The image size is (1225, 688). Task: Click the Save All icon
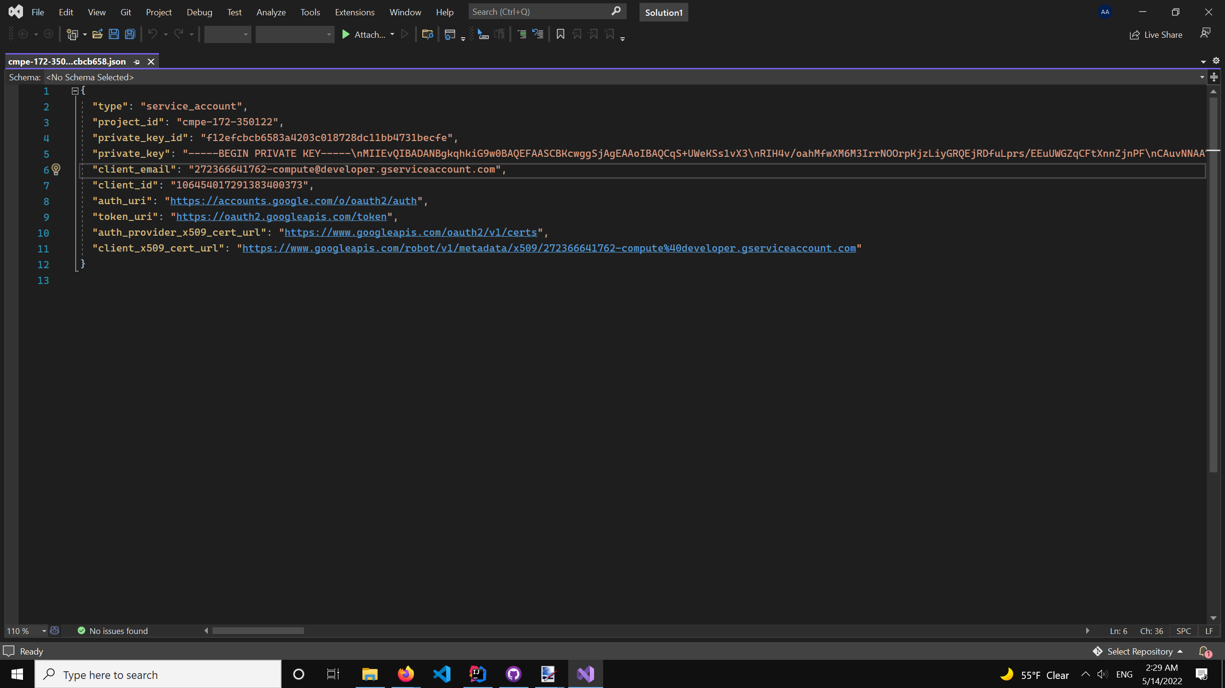[130, 34]
